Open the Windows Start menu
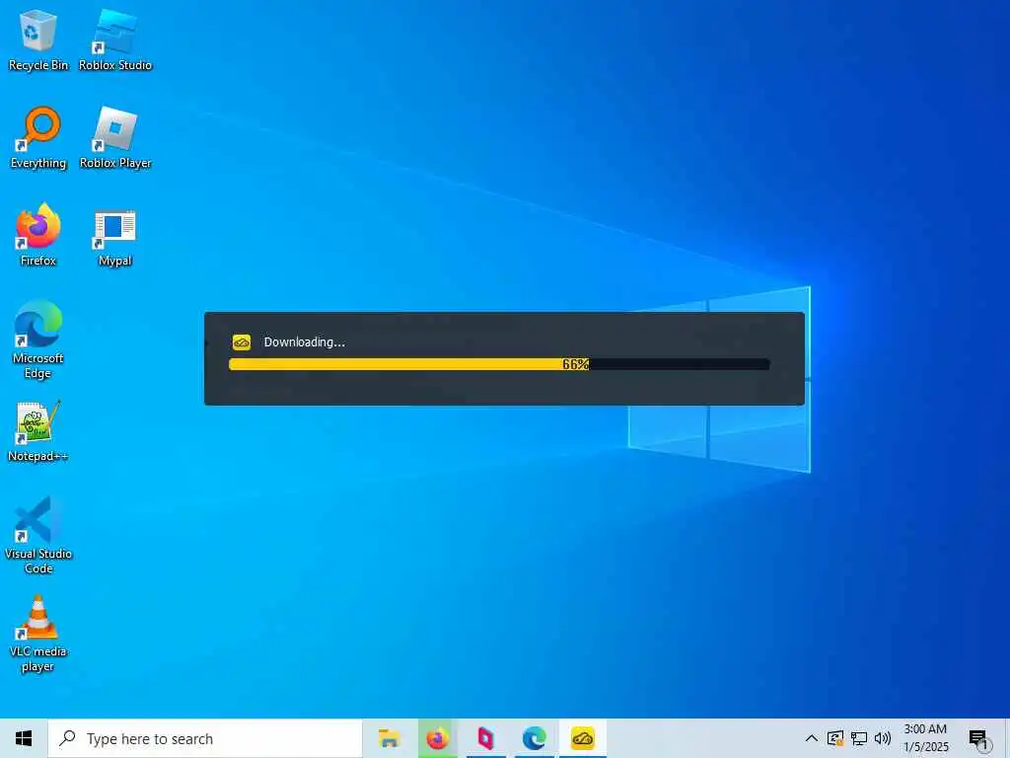 coord(24,738)
